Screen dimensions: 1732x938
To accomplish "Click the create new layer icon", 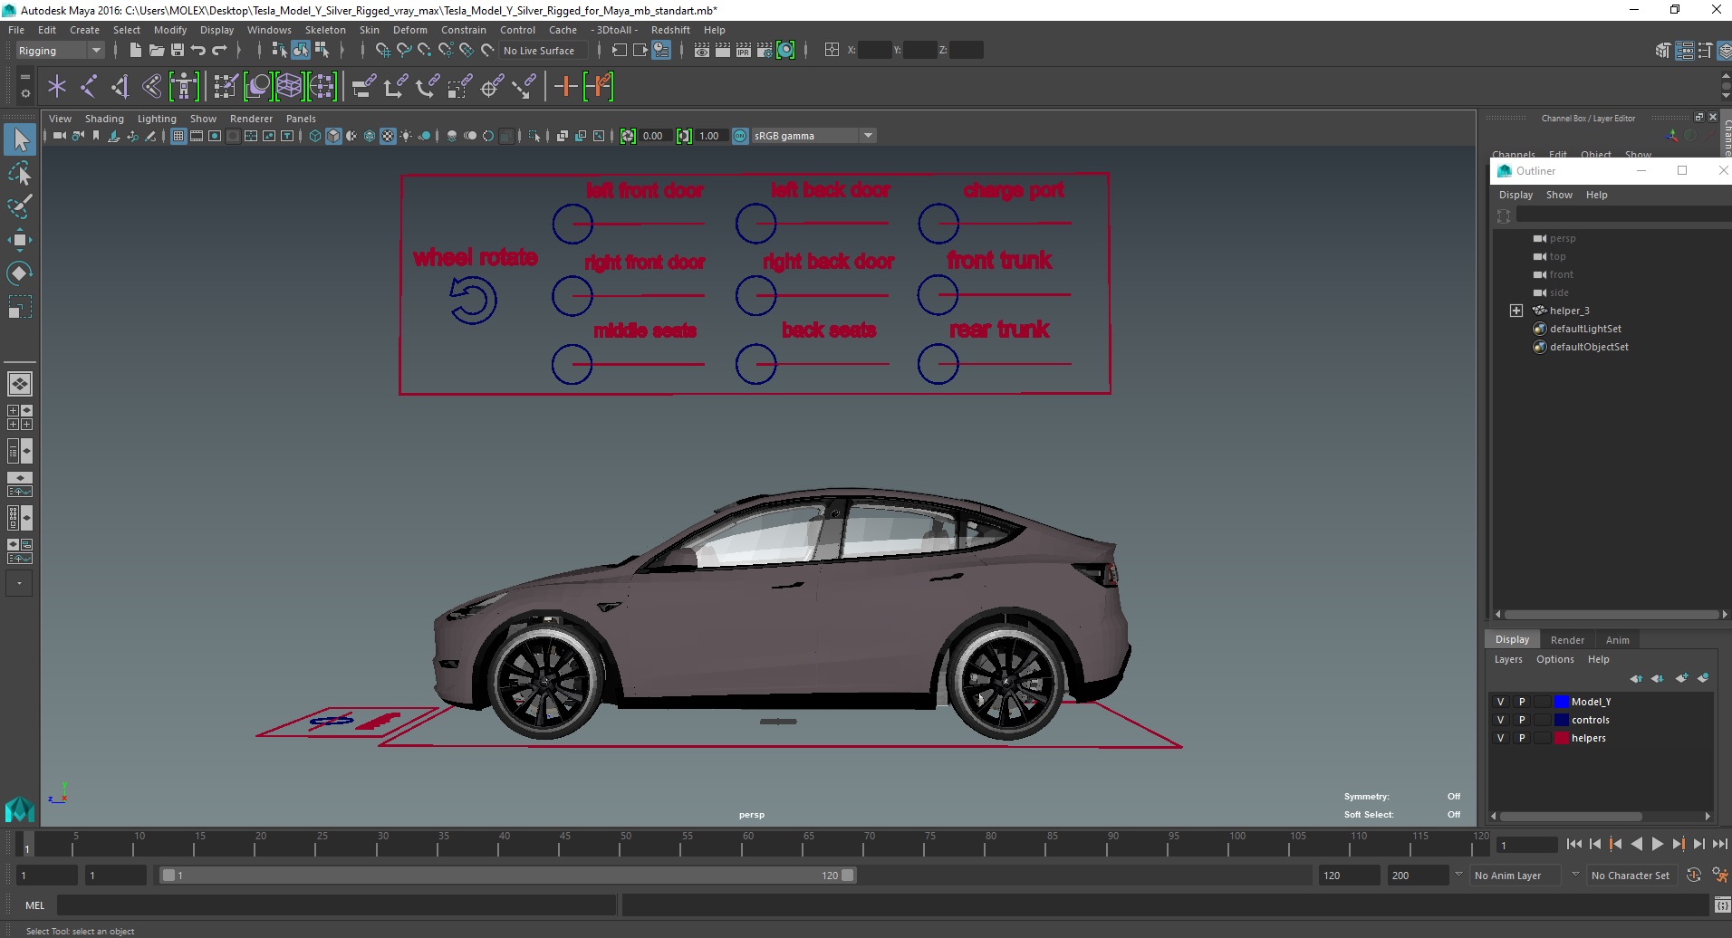I will (1682, 678).
